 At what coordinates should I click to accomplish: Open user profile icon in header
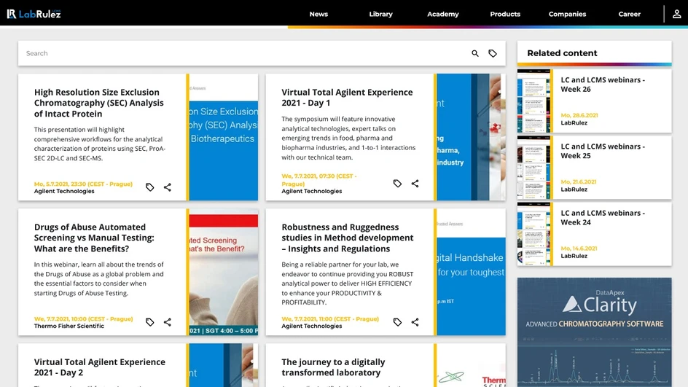(677, 14)
